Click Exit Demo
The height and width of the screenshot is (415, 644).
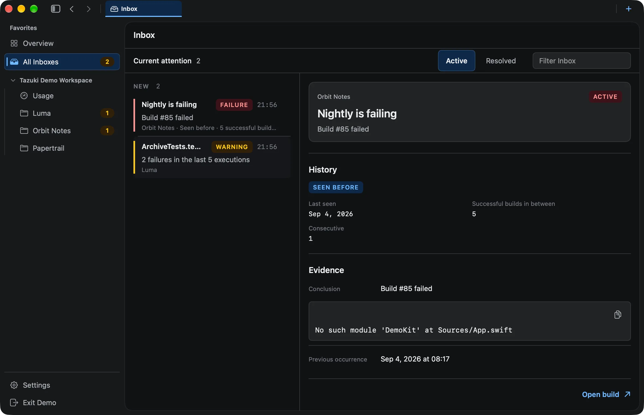coord(62,402)
